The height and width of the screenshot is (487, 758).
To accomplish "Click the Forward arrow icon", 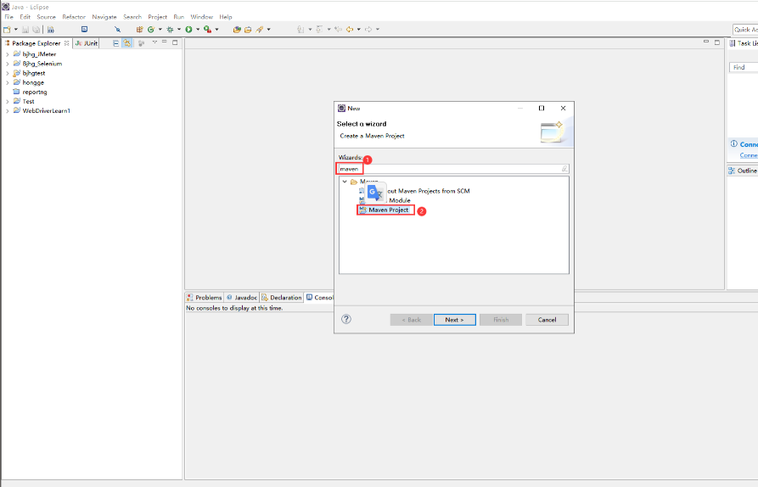I will pos(368,30).
